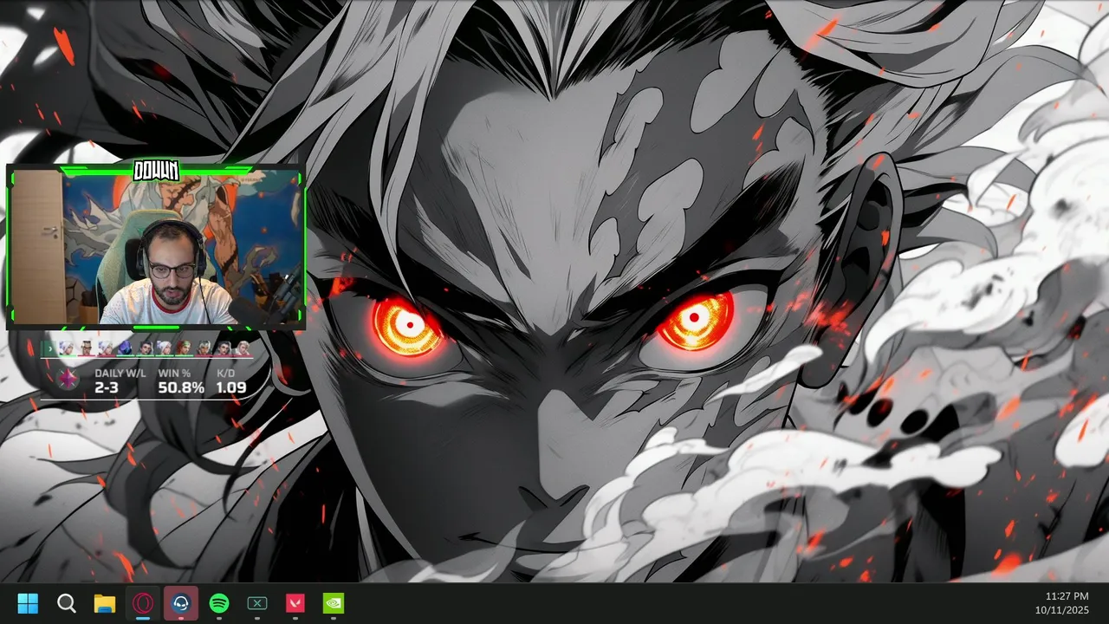Open the teal X-box app icon
The height and width of the screenshot is (624, 1109).
tap(257, 603)
